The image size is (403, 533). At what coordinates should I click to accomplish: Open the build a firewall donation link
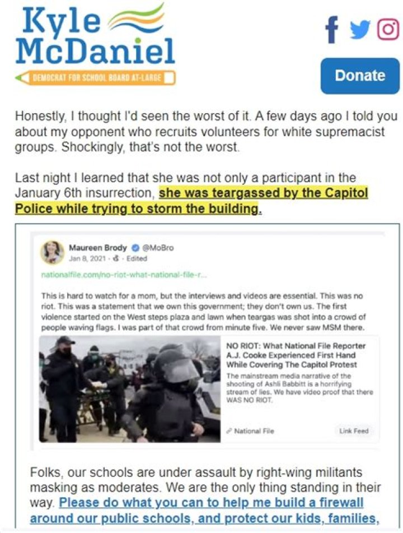204,510
